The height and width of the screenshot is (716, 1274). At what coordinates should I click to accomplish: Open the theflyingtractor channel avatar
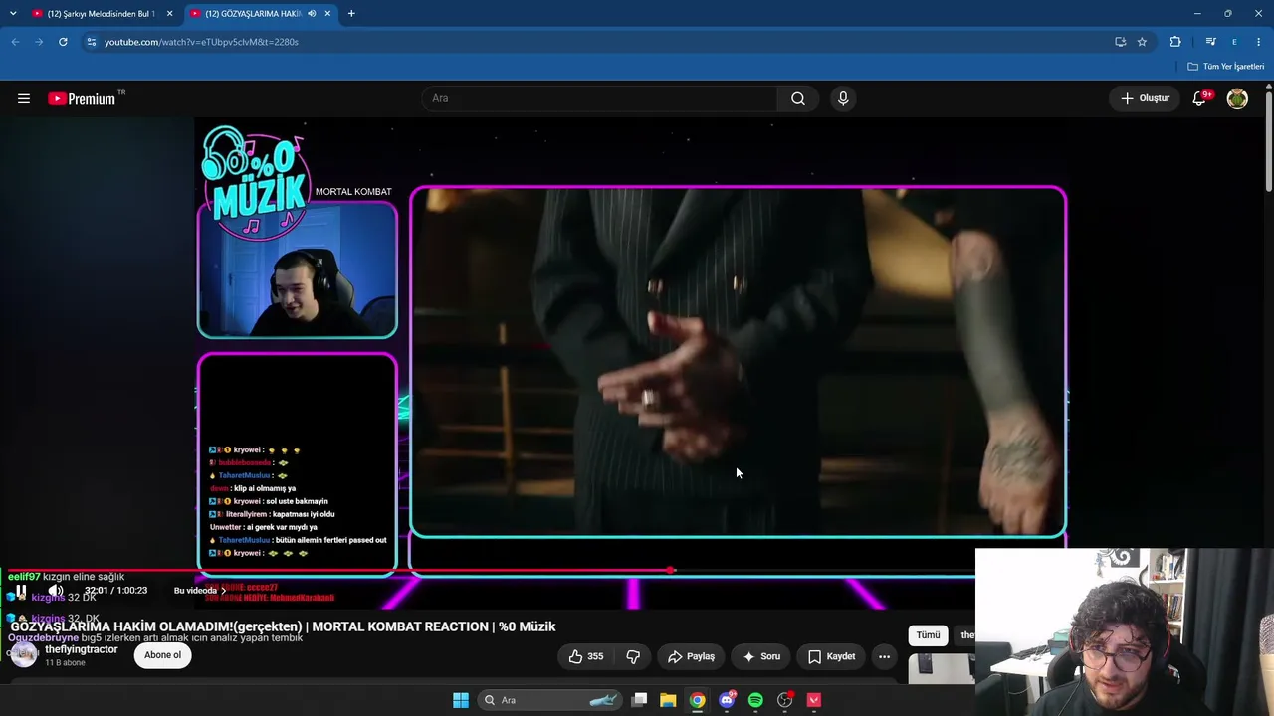click(24, 654)
